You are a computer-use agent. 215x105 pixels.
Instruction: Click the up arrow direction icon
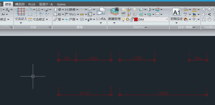point(209,10)
